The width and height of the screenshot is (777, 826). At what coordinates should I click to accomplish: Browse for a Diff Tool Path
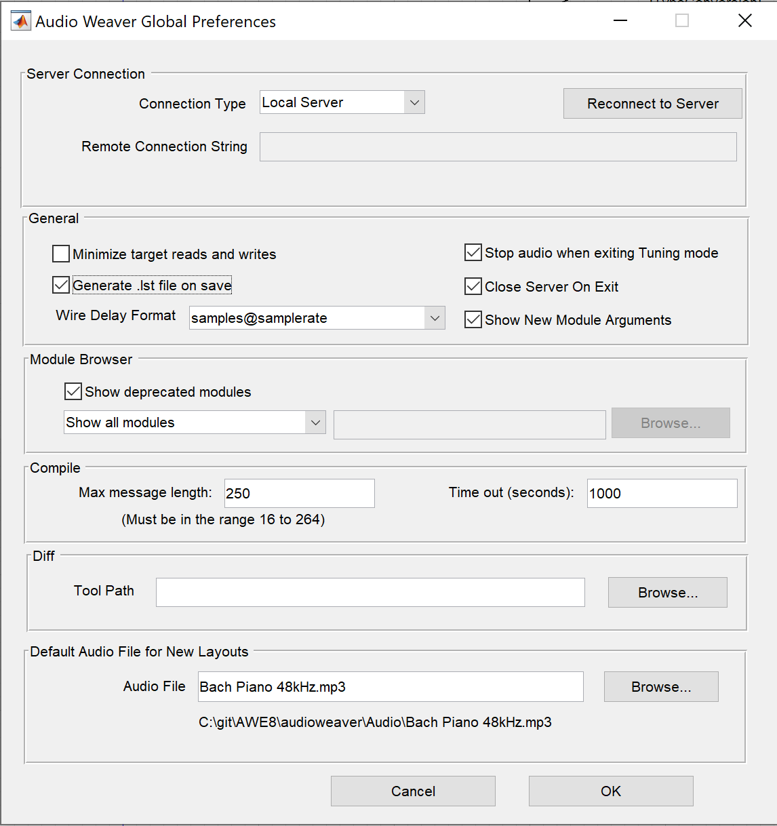click(666, 592)
